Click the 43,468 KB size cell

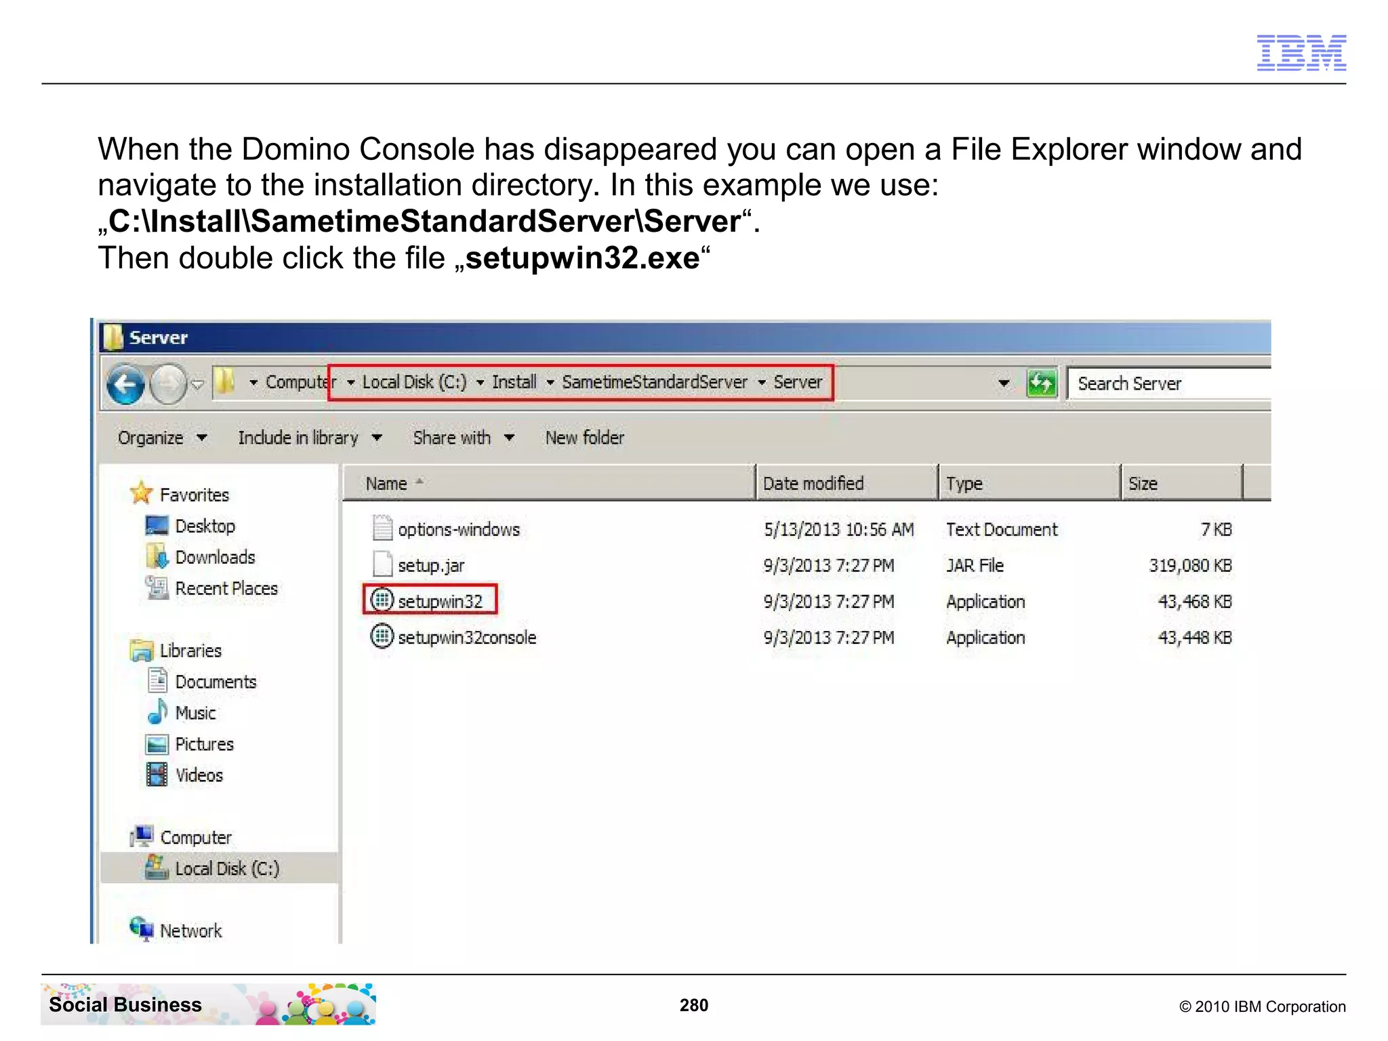tap(1194, 602)
